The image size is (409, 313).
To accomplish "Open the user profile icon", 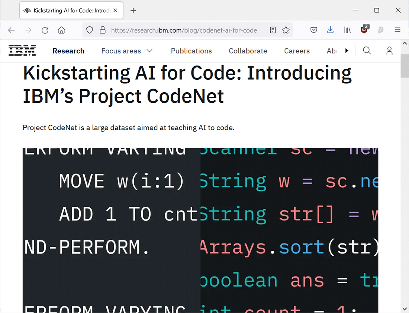I will [x=389, y=51].
